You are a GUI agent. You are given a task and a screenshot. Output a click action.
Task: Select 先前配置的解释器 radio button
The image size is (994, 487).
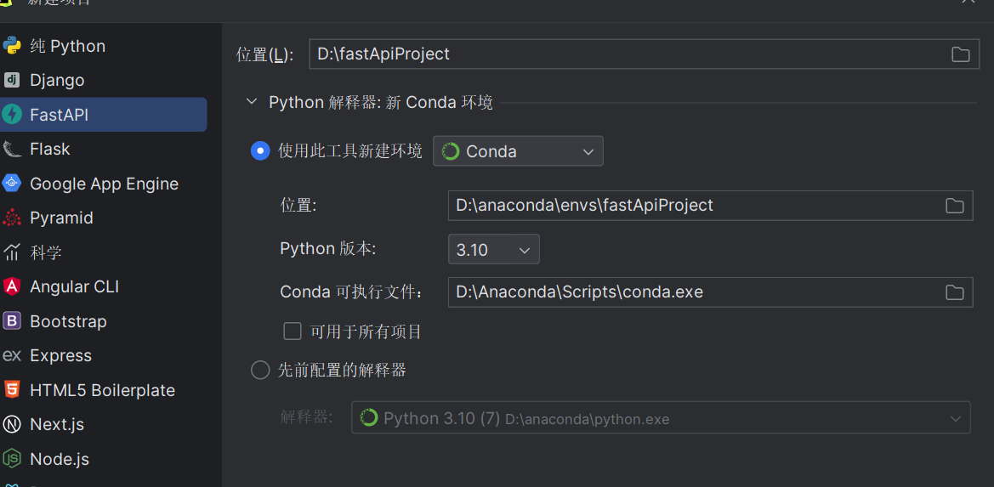(260, 370)
